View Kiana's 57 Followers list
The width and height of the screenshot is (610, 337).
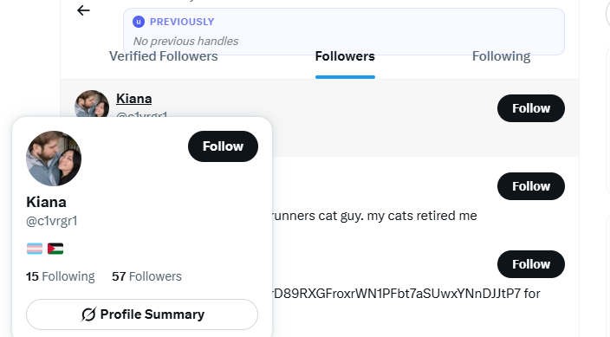click(146, 276)
